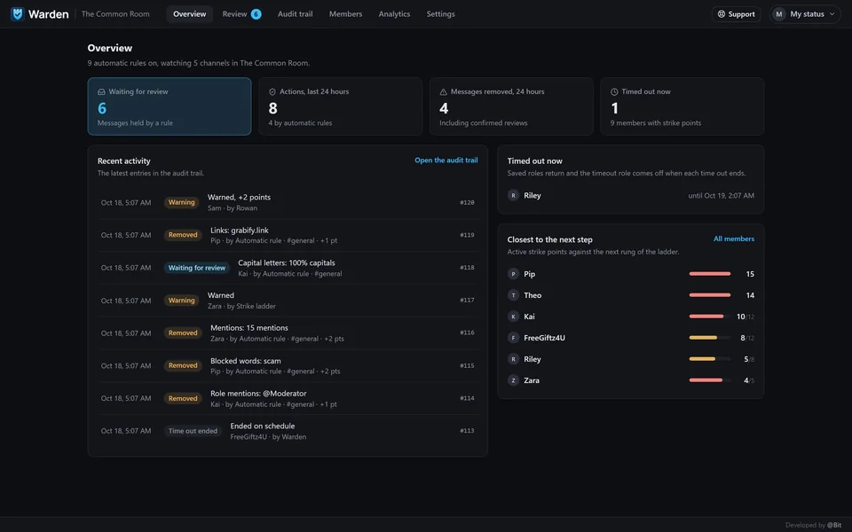Click the inbox icon on Waiting for review
852x532 pixels.
point(101,91)
